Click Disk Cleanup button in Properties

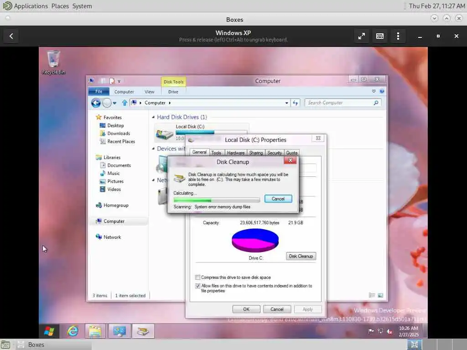(301, 256)
